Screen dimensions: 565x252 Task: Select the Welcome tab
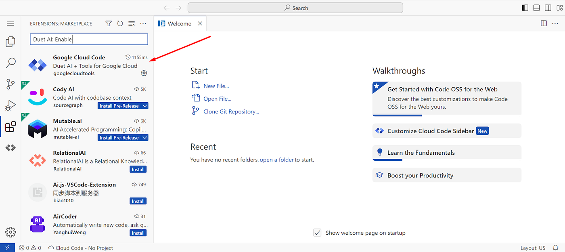click(180, 23)
